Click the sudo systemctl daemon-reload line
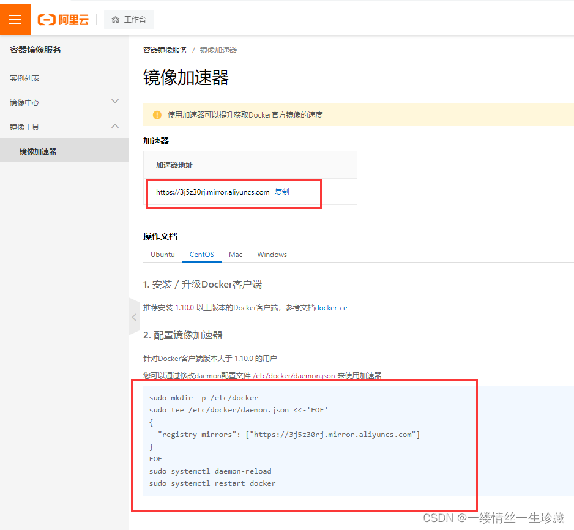Image resolution: width=574 pixels, height=530 pixels. (x=210, y=471)
